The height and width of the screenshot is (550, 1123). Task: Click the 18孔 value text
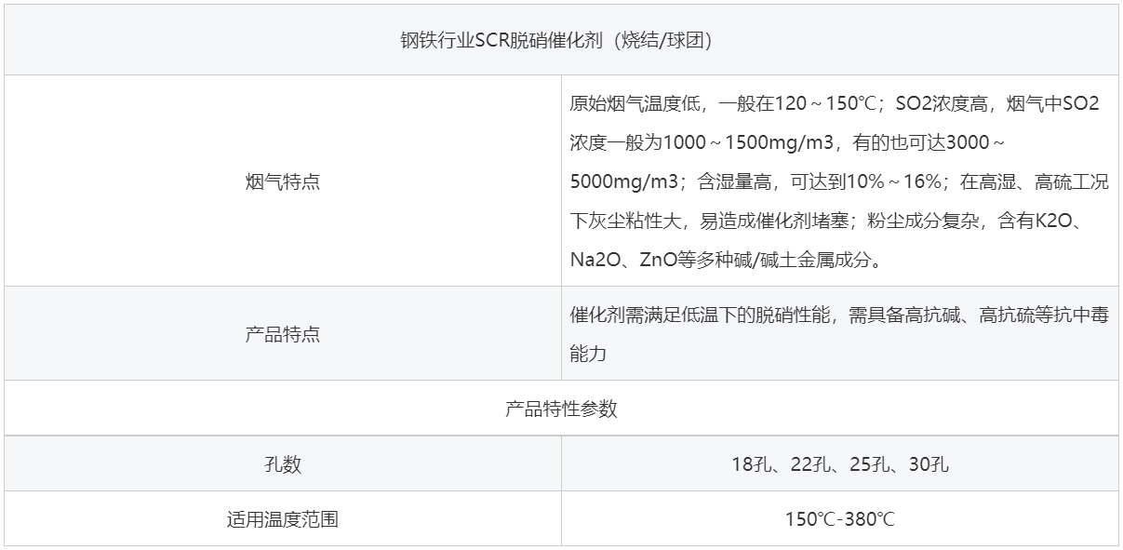pos(747,464)
